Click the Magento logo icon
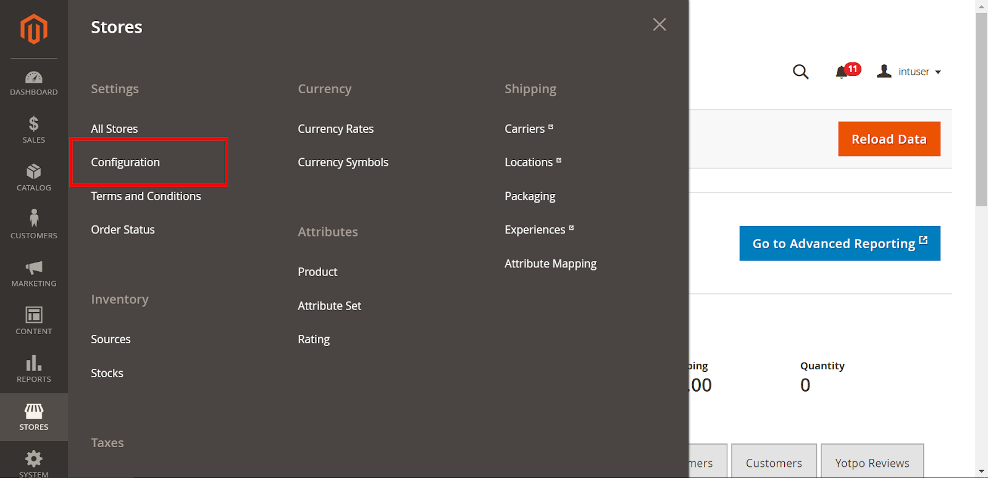The image size is (988, 478). pos(34,29)
